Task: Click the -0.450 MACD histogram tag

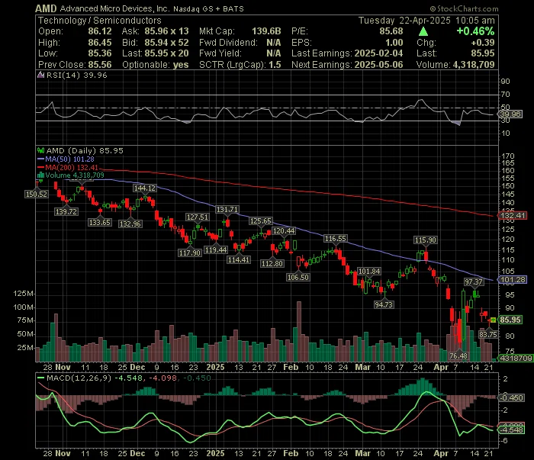Action: (x=511, y=397)
